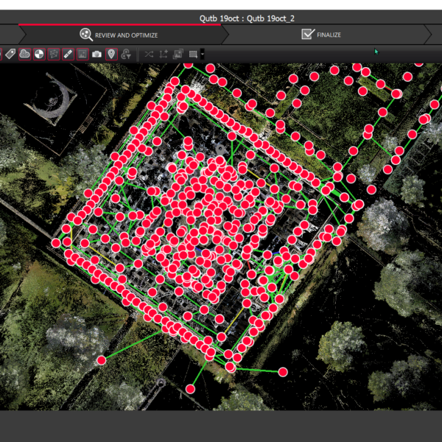This screenshot has width=442, height=442.
Task: Toggle the location pin setup markers
Action: pos(111,54)
